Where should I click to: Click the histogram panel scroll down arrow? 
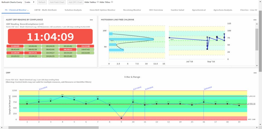(x=257, y=66)
